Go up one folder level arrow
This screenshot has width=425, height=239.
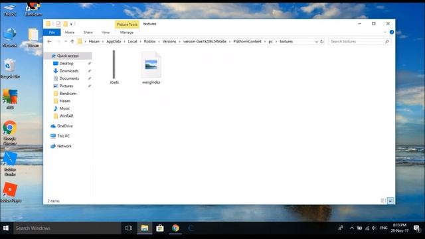(x=72, y=41)
